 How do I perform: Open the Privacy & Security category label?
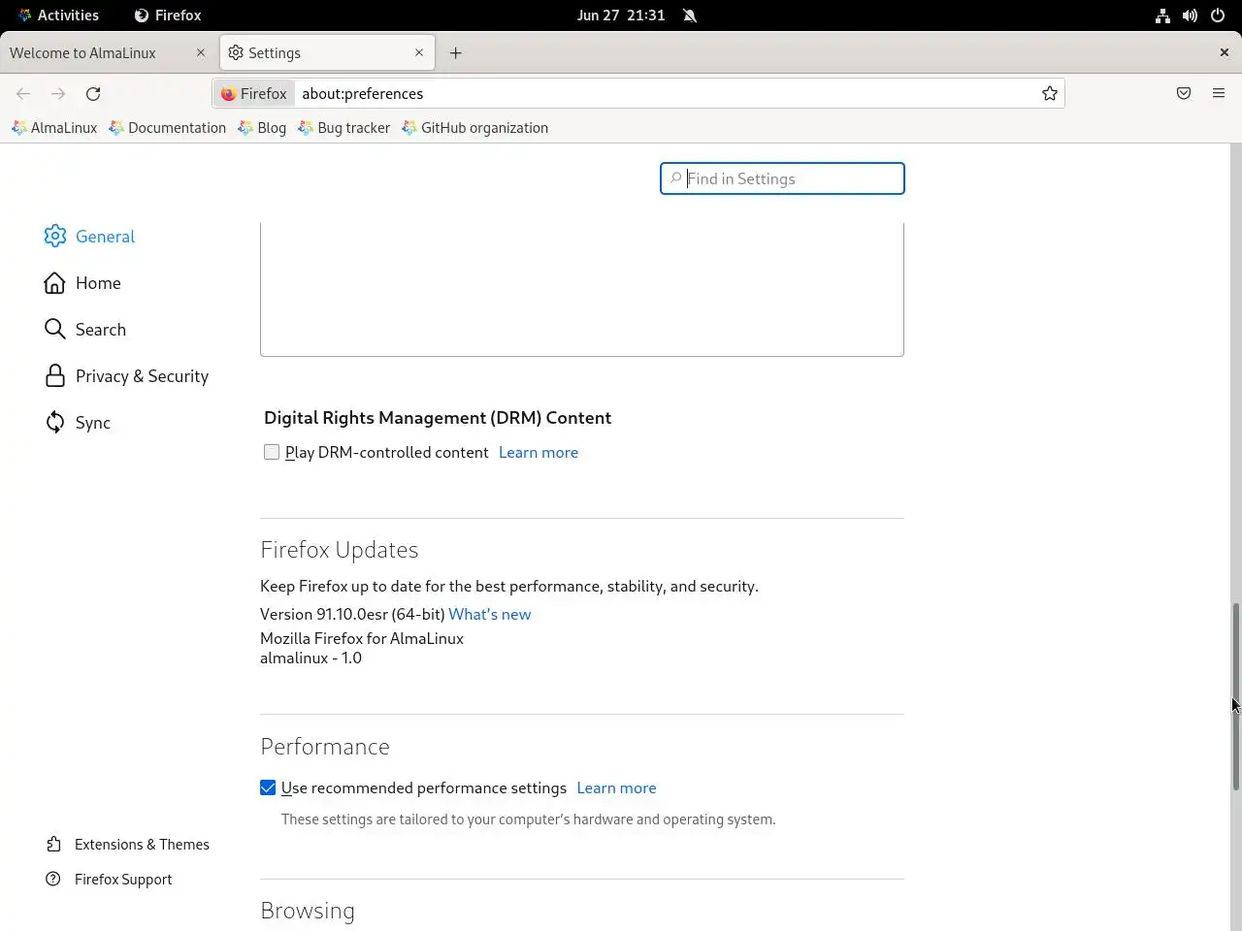tap(142, 376)
